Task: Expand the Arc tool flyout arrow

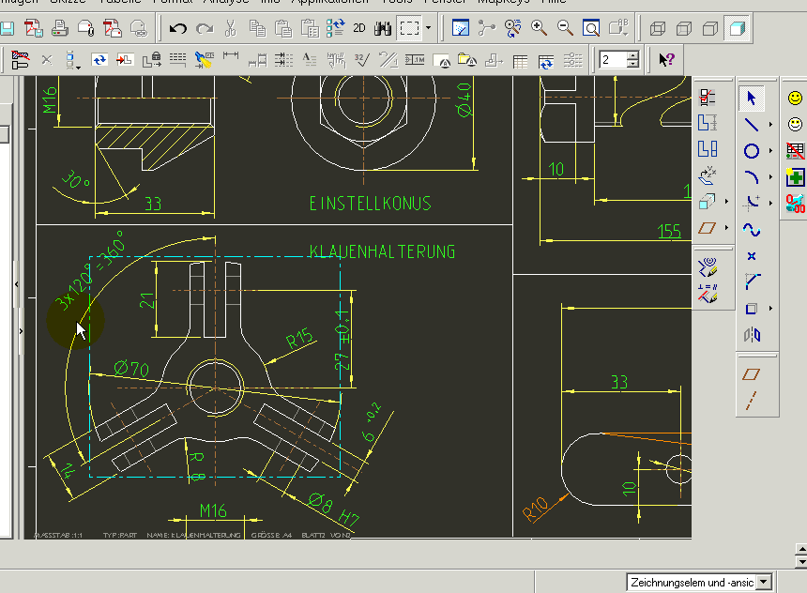Action: [x=770, y=177]
